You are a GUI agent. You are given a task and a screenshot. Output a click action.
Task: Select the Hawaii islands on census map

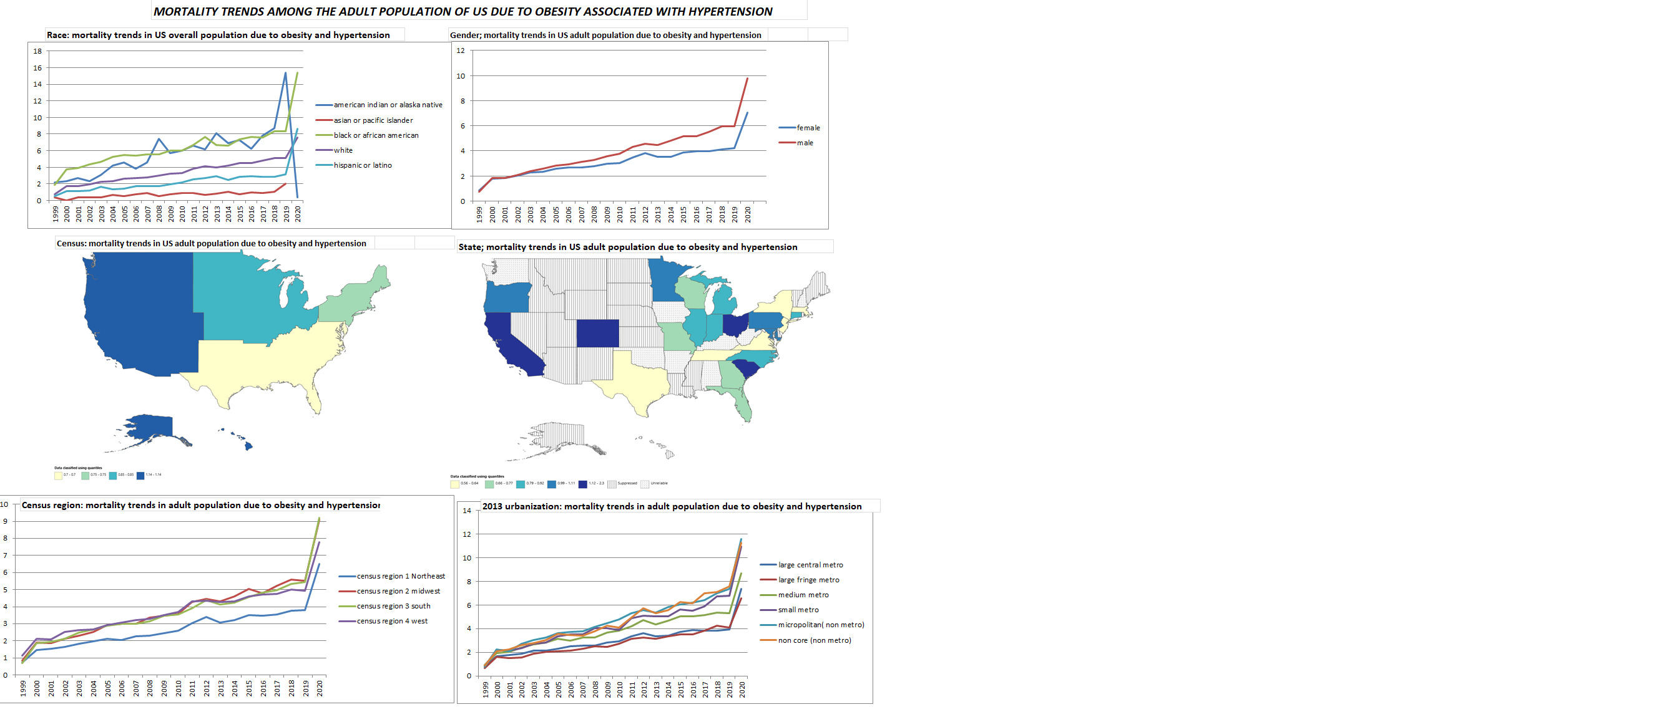tap(248, 446)
